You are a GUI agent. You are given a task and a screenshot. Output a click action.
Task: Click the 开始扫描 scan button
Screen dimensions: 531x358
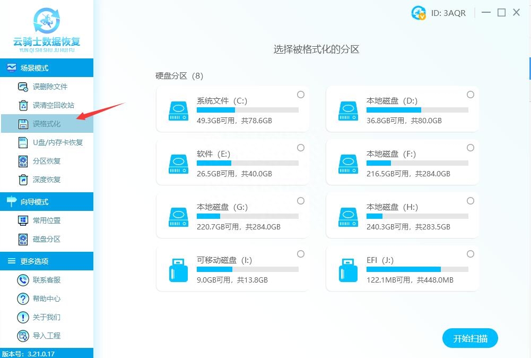coord(469,338)
